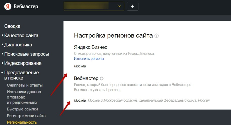The width and height of the screenshot is (231, 125).
Task: Open the Сводка section
Action: pyautogui.click(x=12, y=26)
